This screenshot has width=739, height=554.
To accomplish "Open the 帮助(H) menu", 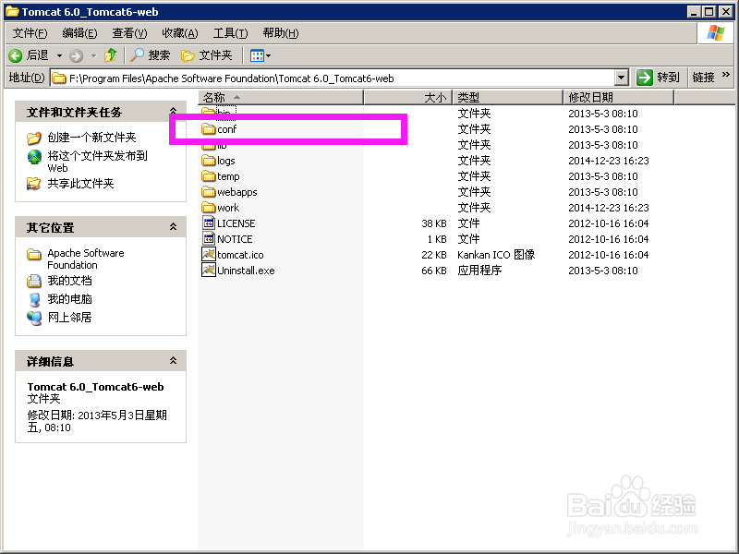I will click(281, 33).
